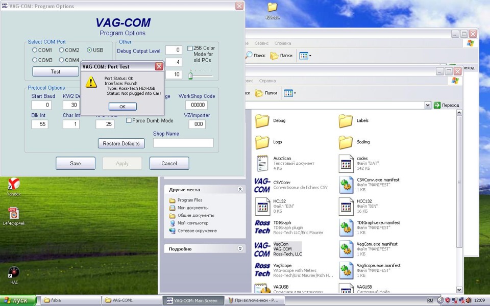Select the VagCom application icon
Screen dimensions: 490x306
(262, 249)
